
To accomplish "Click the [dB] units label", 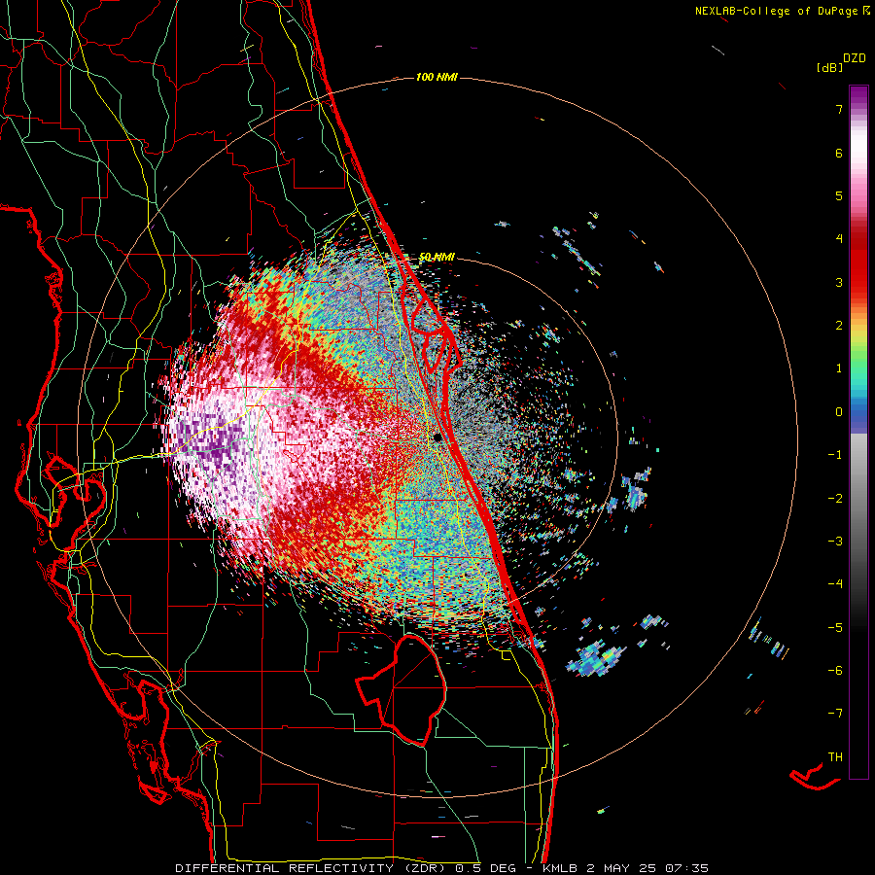I will click(x=830, y=68).
